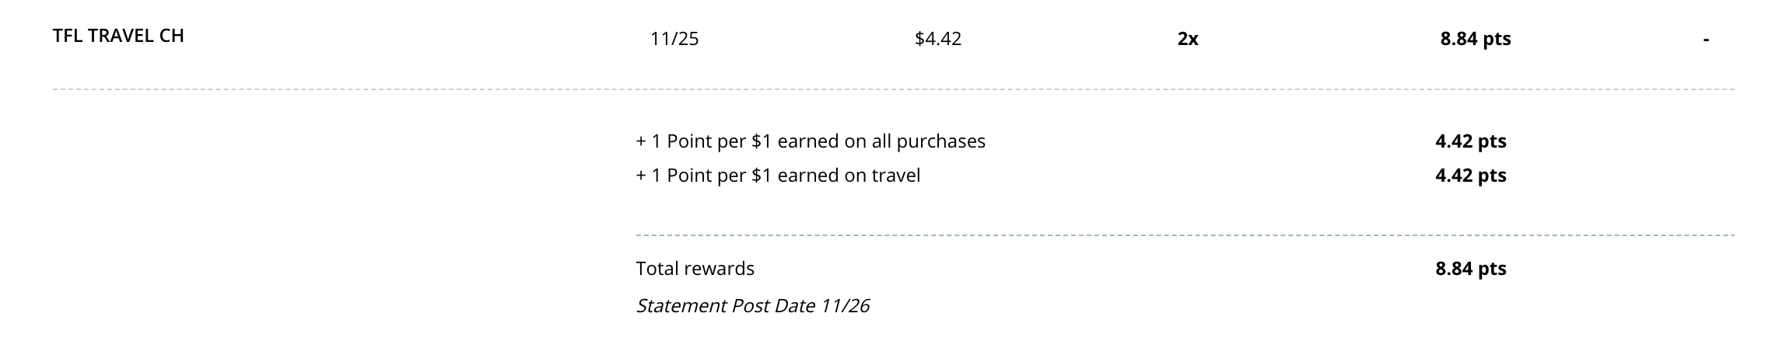Select 4.42 pts for all purchases
Screen dimensions: 1786x348
click(1471, 141)
